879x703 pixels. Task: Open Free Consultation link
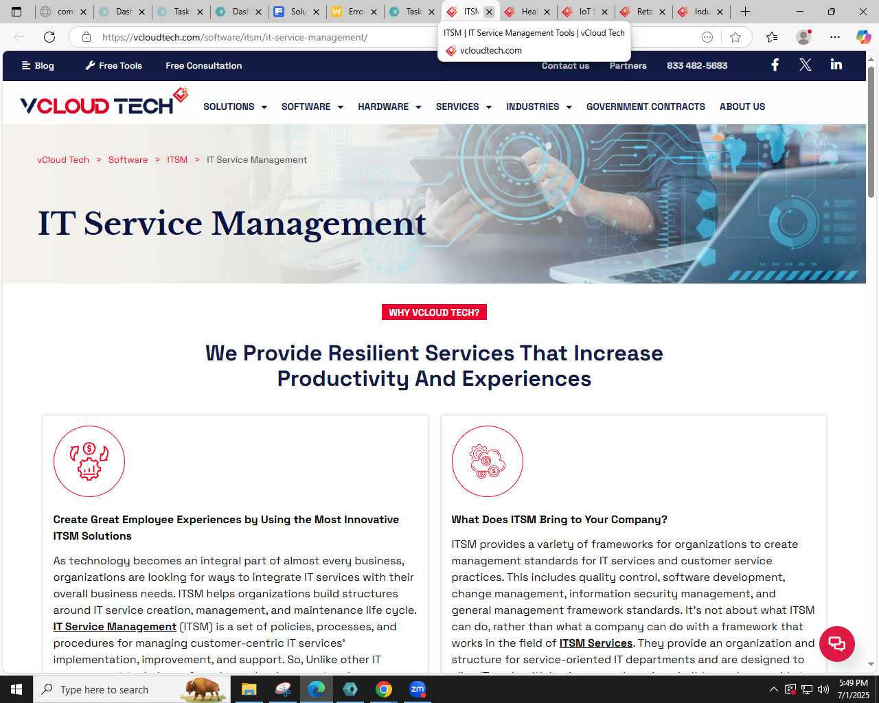203,66
